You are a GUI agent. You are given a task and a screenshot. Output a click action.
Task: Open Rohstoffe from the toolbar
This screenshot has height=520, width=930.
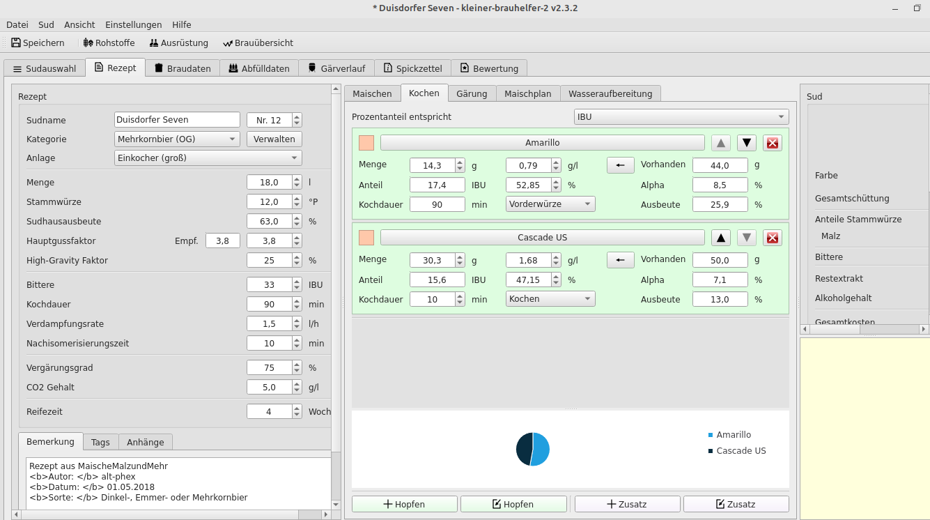click(109, 43)
